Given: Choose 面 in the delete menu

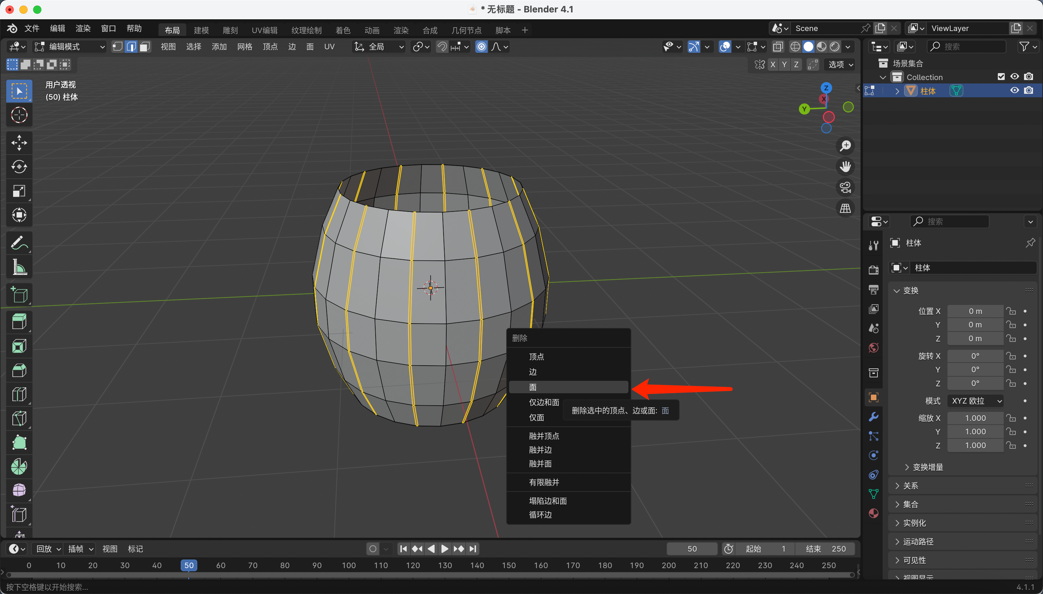Looking at the screenshot, I should pyautogui.click(x=533, y=387).
